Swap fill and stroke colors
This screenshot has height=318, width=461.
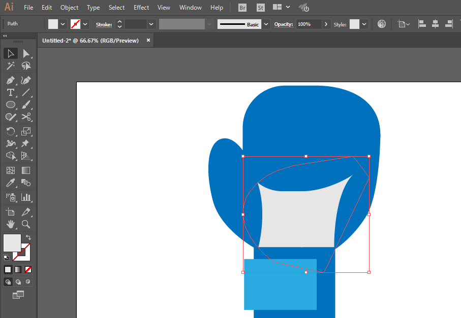click(x=28, y=237)
